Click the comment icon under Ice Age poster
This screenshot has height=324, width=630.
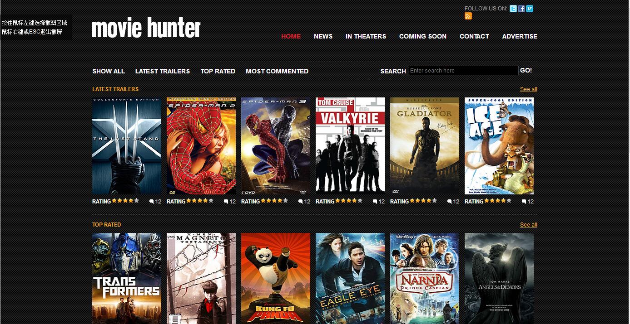click(x=524, y=202)
